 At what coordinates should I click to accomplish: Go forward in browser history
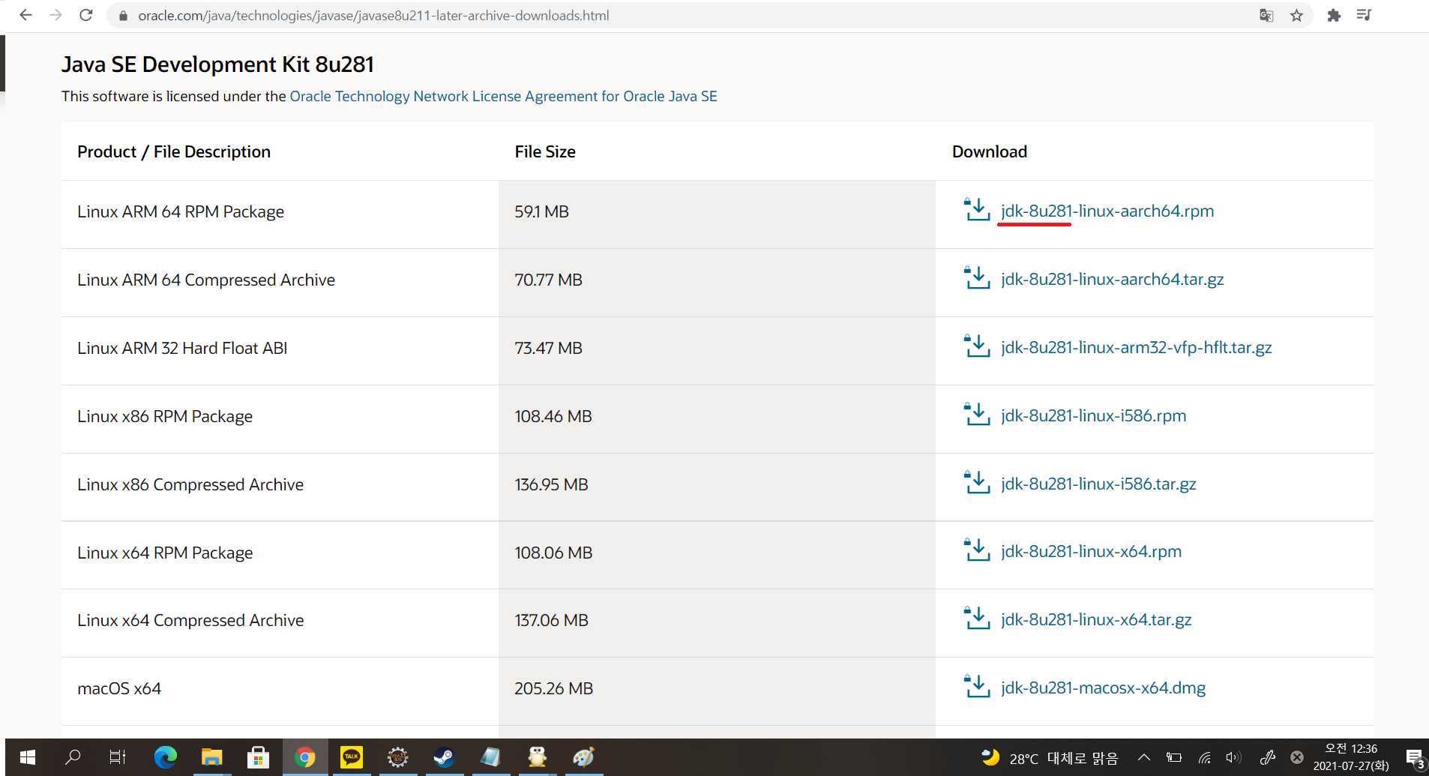pyautogui.click(x=55, y=15)
